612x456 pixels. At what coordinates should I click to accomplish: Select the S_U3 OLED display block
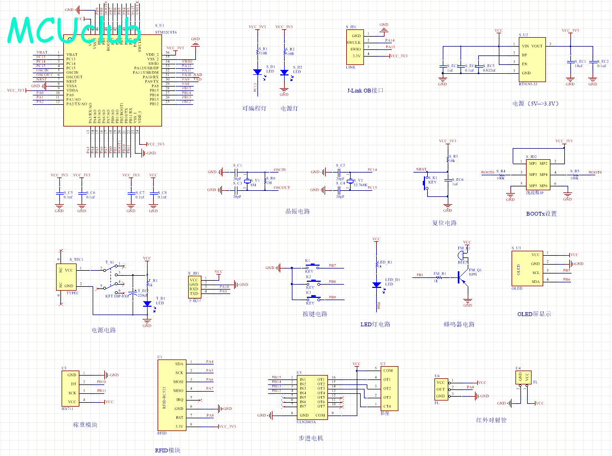[x=527, y=268]
